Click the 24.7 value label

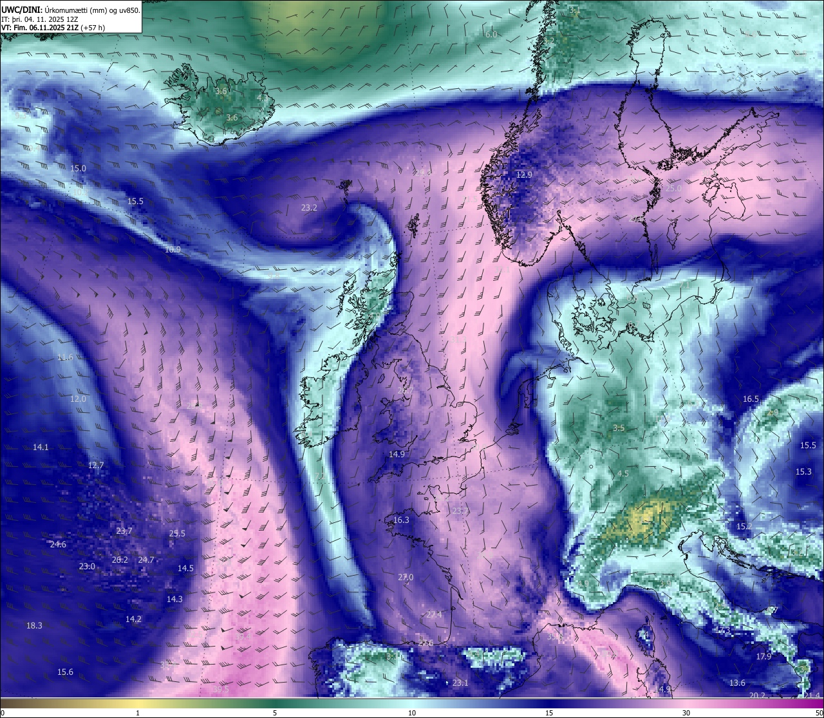coord(146,560)
